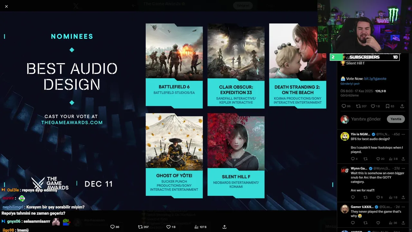The width and height of the screenshot is (412, 232).
Task: Like Gamer LXXX's 'never played the game' comment
Action: click(378, 223)
